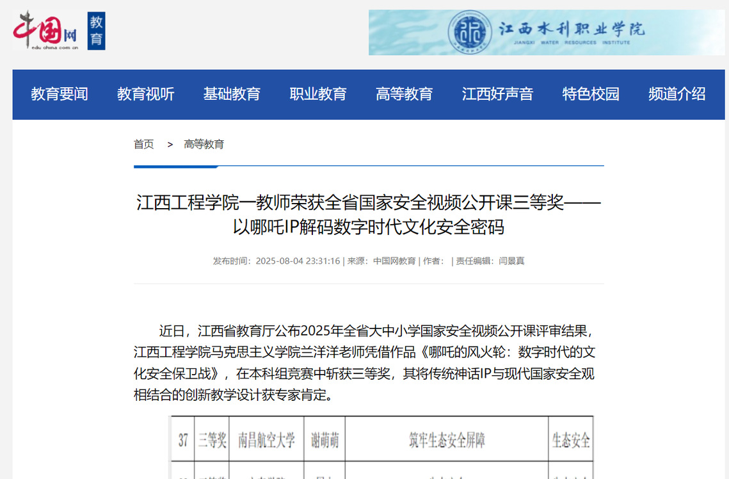Open the award results table image
The width and height of the screenshot is (729, 479).
coord(381,447)
